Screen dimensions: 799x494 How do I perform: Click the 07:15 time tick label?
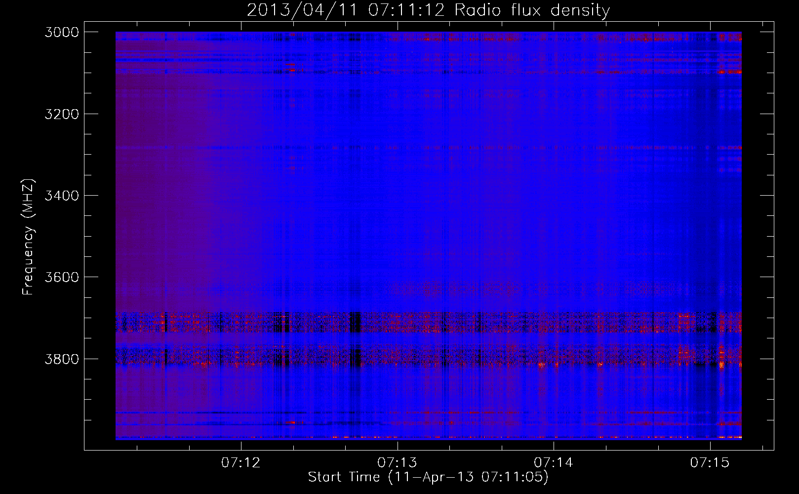pos(710,463)
